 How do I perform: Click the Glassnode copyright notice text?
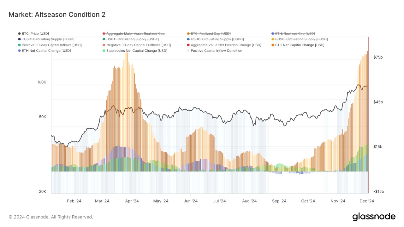51,217
